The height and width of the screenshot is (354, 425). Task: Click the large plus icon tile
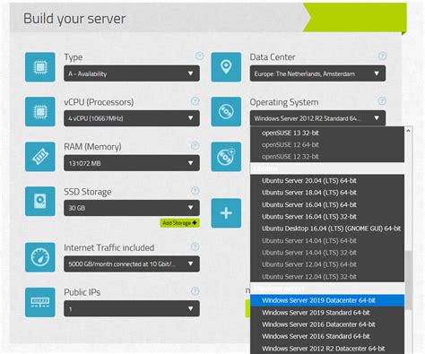coord(226,213)
